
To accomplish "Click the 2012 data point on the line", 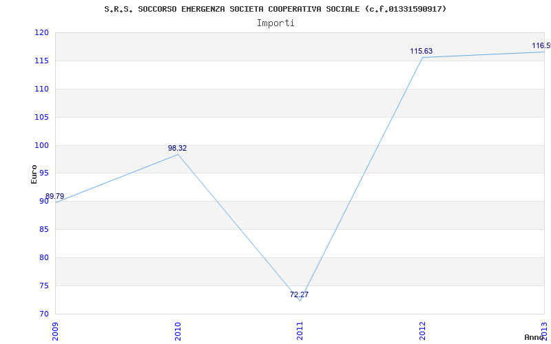I will pyautogui.click(x=422, y=57).
